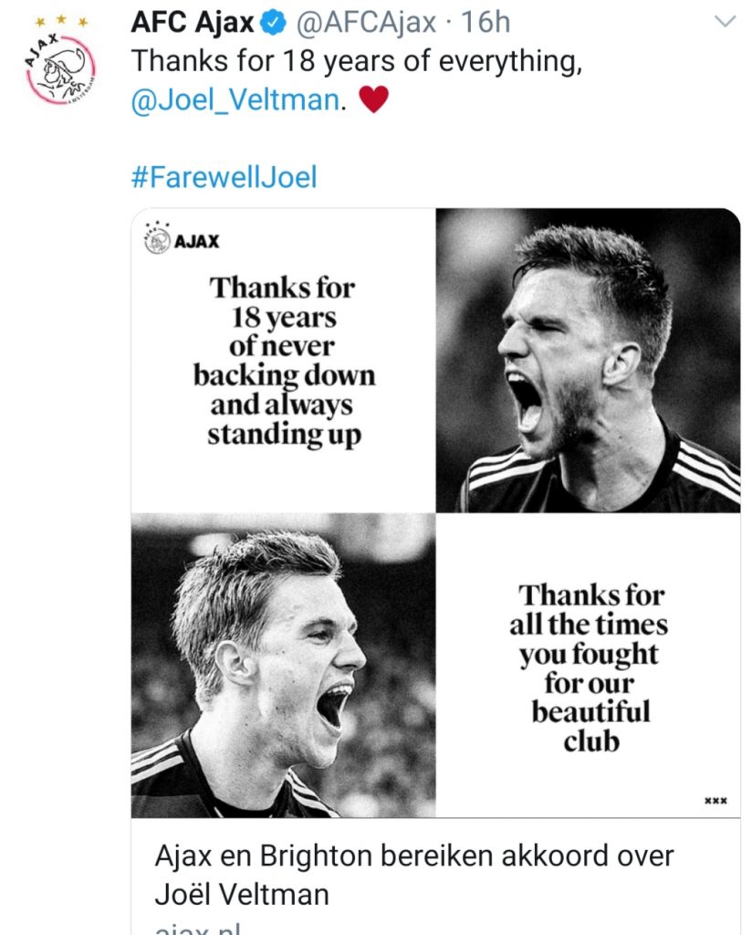Open the @Joel_Veltman mention
The image size is (752, 935).
click(x=235, y=99)
